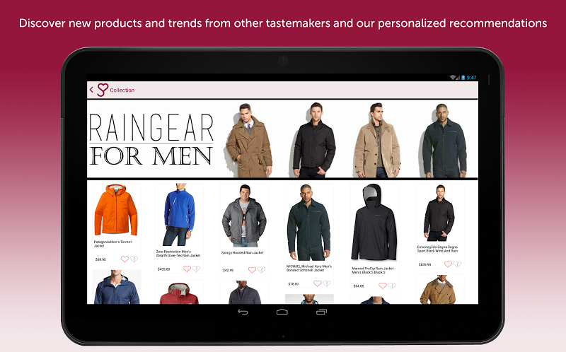The image size is (566, 352).
Task: Tap the 9:47 clock in the status bar
Action: point(471,78)
